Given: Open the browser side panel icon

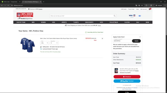Looking at the screenshot, I should (x=151, y=5).
